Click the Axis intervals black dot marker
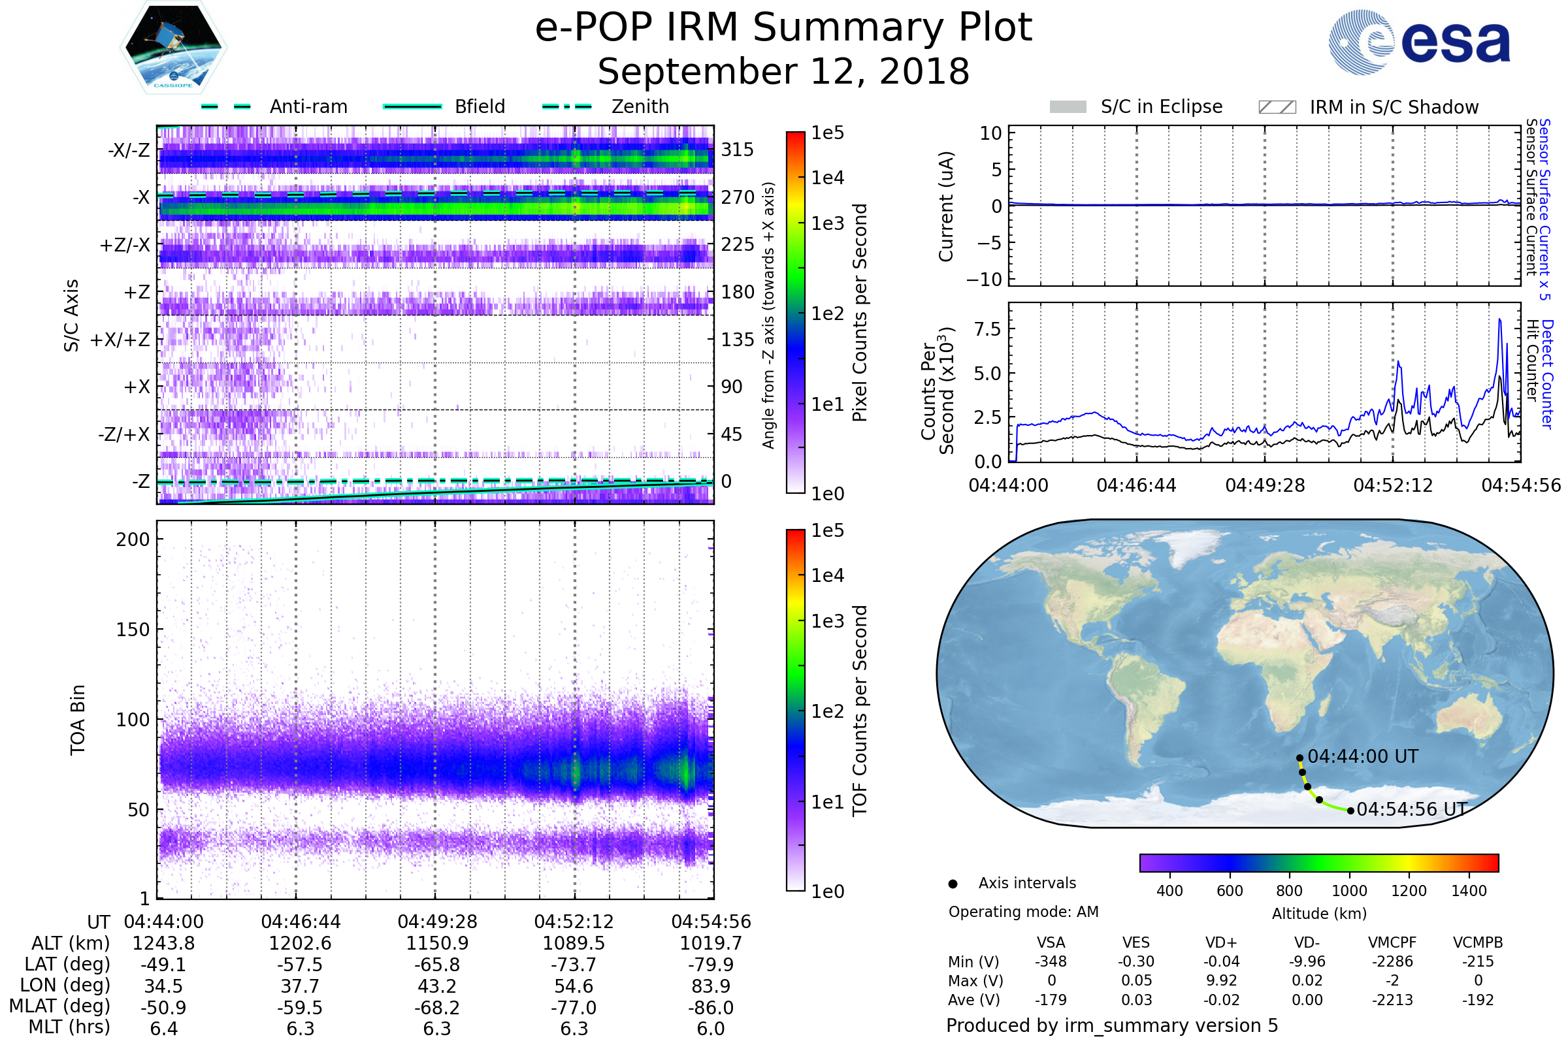 pos(953,884)
